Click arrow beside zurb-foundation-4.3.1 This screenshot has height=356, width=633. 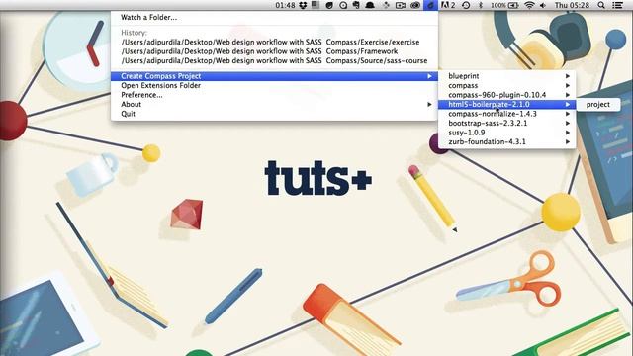pyautogui.click(x=568, y=141)
